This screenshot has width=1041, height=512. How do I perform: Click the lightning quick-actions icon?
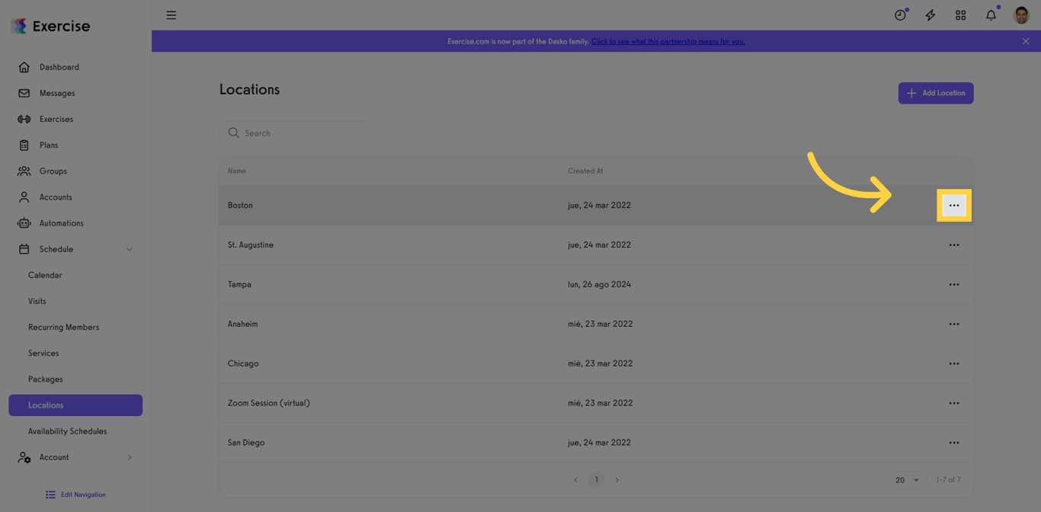point(930,14)
